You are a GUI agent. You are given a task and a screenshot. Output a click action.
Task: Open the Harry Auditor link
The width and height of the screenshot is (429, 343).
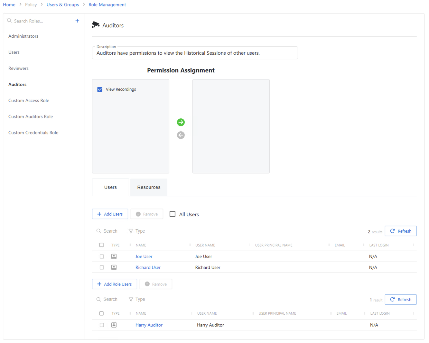[x=149, y=325]
